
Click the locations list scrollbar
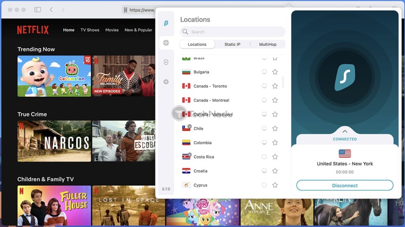tap(283, 82)
